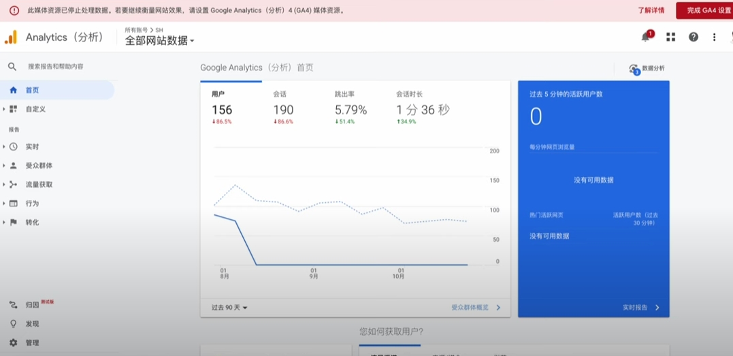
Task: Click the 搜索报告和帮助内容 search field
Action: (56, 67)
